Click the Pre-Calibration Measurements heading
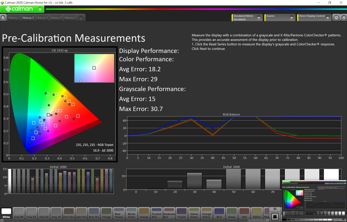Image resolution: width=347 pixels, height=222 pixels. 73,38
